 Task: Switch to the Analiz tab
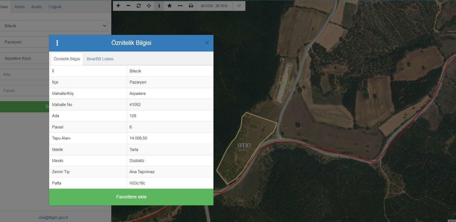[x=37, y=7]
